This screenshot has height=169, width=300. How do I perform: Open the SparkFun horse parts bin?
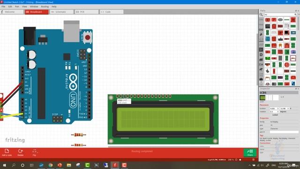(261, 69)
